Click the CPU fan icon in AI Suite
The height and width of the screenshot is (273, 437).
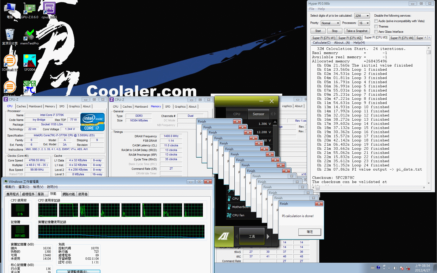229,215
